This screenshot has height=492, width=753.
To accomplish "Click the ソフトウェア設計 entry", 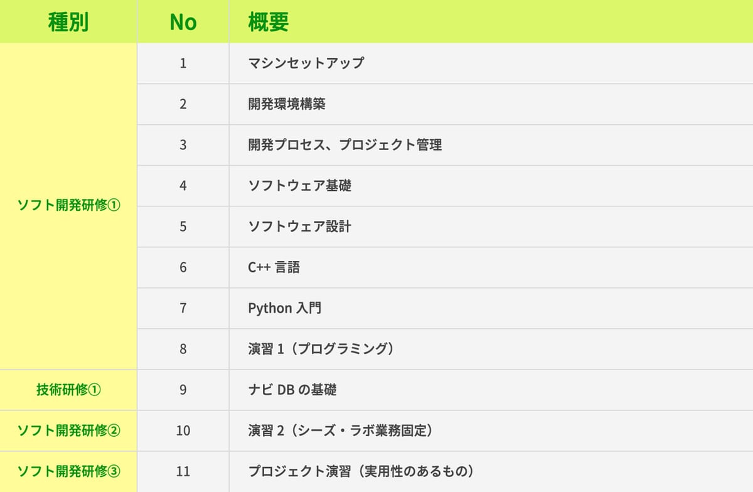I will tap(299, 226).
